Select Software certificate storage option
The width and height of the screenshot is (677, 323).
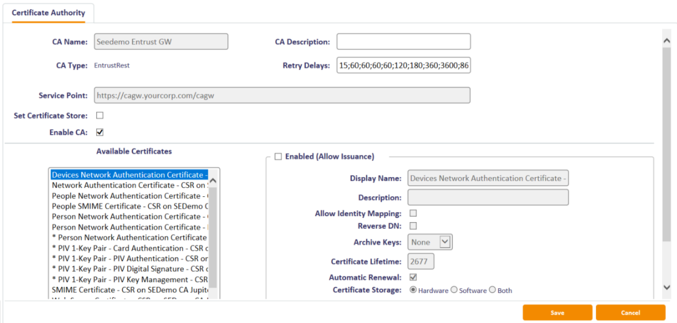(x=454, y=290)
